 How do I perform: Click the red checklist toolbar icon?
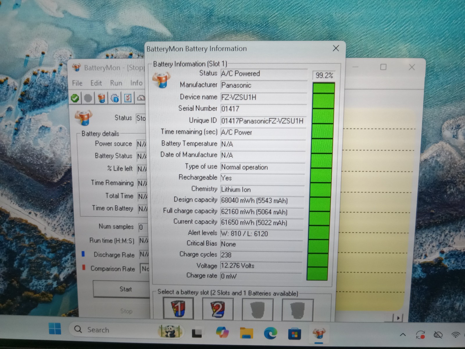point(128,98)
